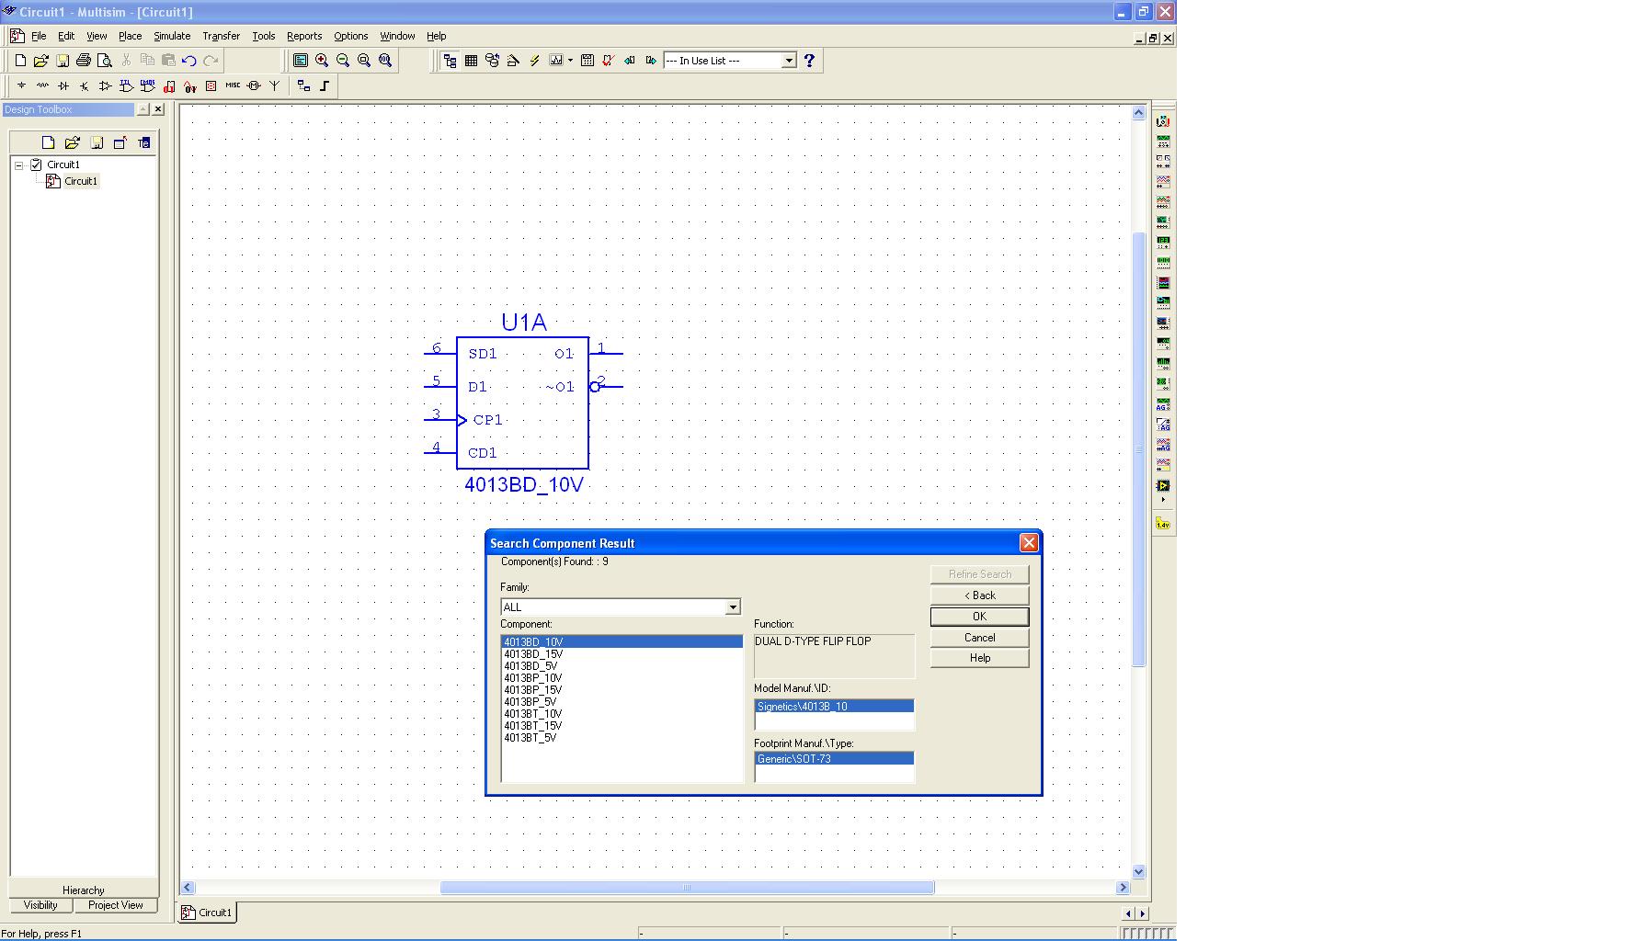Open the Spreadsheet View grid icon
This screenshot has width=1631, height=941.
(x=471, y=61)
